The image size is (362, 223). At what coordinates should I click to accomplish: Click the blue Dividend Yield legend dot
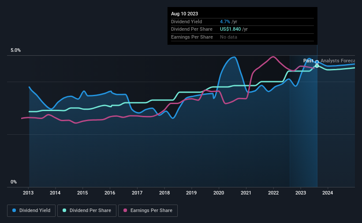tap(14, 210)
